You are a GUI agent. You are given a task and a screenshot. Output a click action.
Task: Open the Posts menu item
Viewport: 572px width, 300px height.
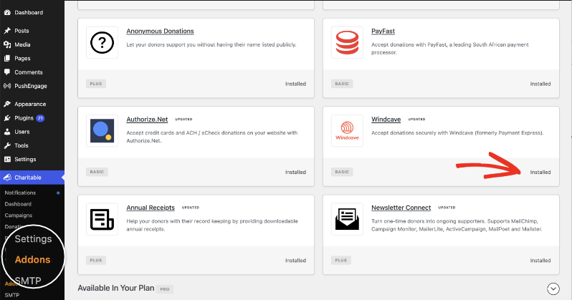22,31
